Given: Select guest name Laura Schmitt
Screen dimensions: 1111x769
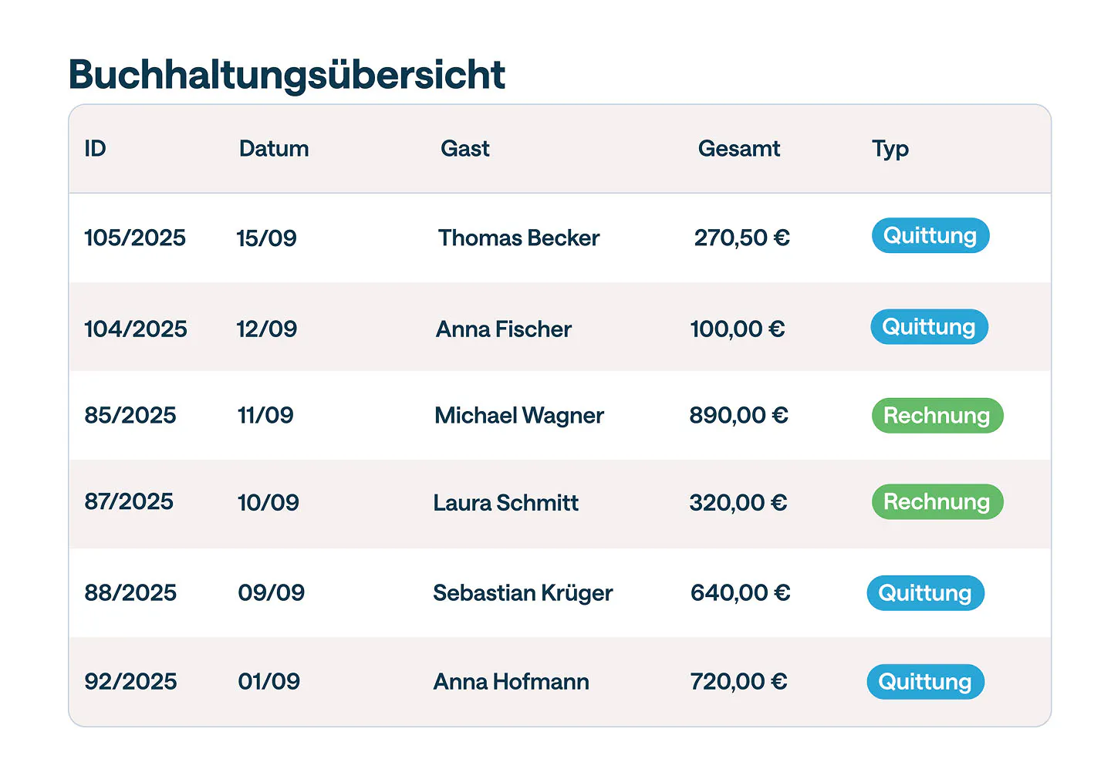Looking at the screenshot, I should [x=505, y=503].
